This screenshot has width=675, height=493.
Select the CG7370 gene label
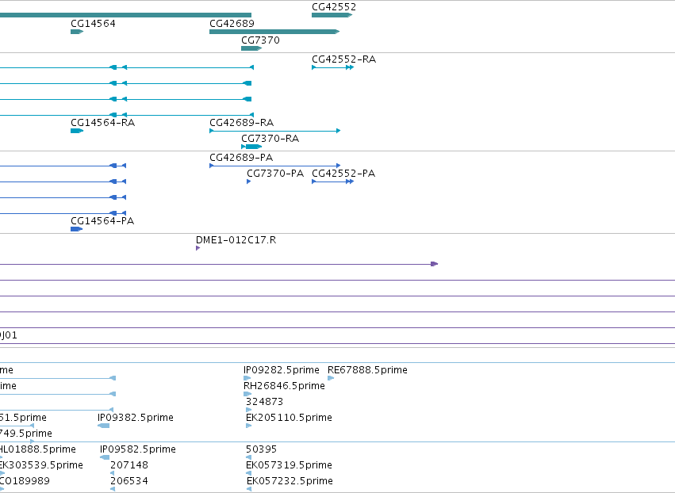pos(260,40)
